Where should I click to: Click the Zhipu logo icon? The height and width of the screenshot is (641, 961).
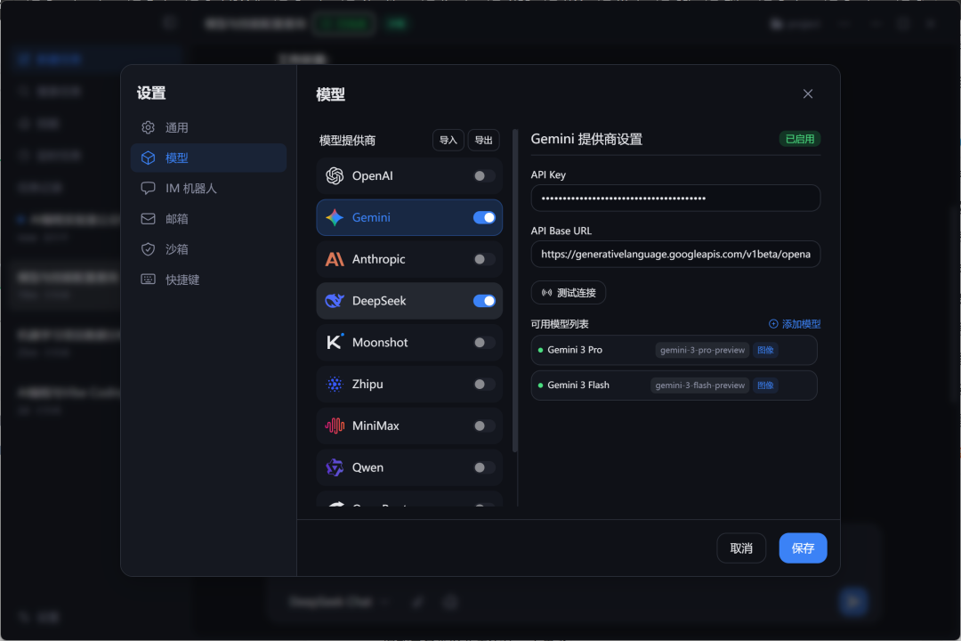(x=335, y=384)
